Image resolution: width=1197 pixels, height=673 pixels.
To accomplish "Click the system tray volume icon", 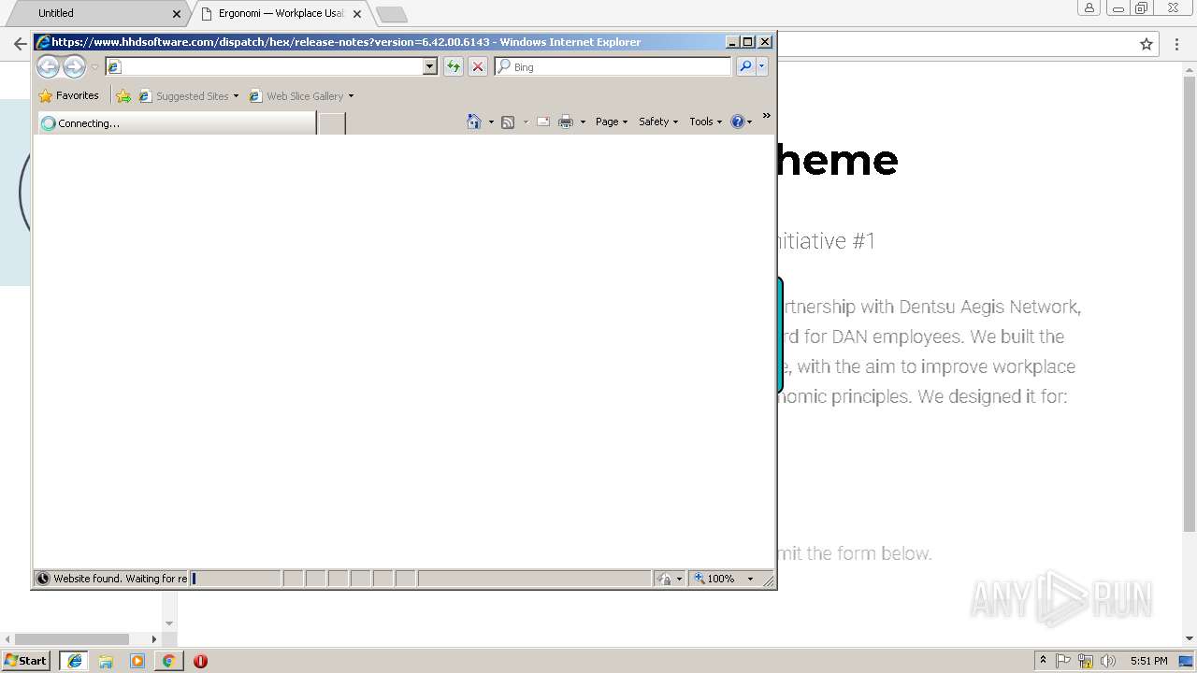I will 1108,661.
